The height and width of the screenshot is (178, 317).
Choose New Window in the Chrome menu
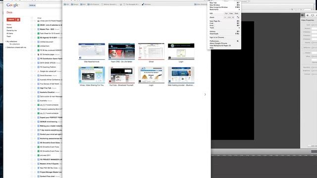[224, 5]
